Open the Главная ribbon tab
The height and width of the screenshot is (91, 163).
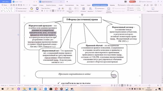35,5
